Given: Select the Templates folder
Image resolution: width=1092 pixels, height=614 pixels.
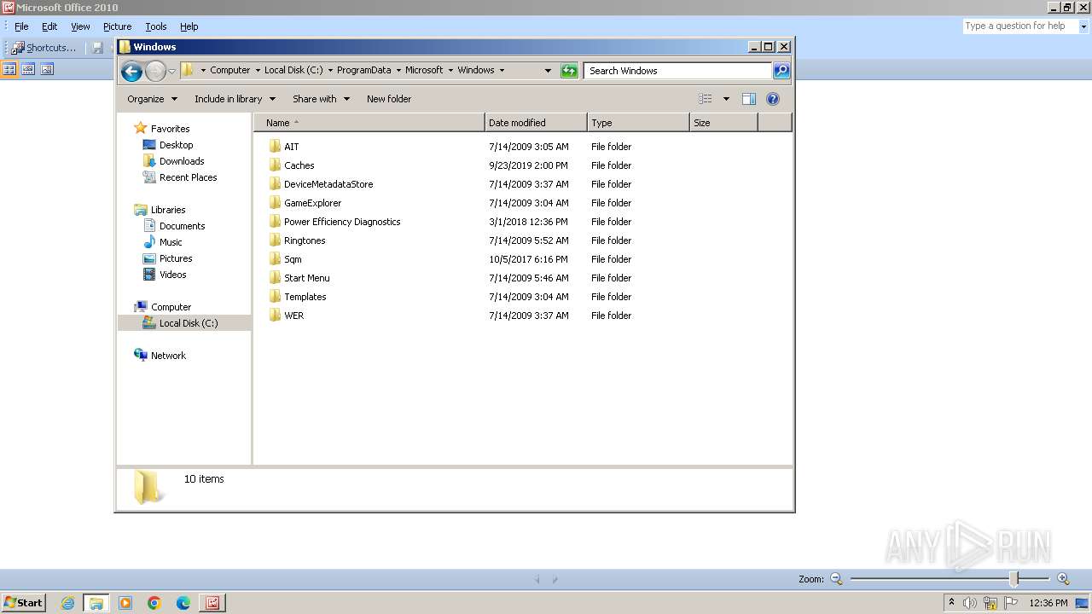Looking at the screenshot, I should (x=305, y=297).
